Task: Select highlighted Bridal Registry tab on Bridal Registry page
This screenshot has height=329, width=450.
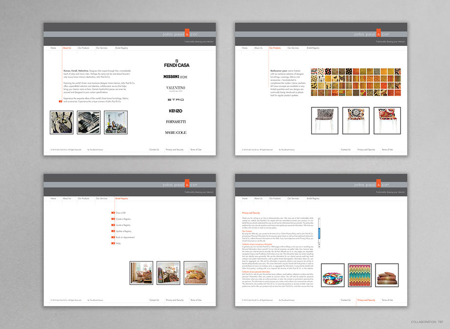Action: [x=122, y=198]
